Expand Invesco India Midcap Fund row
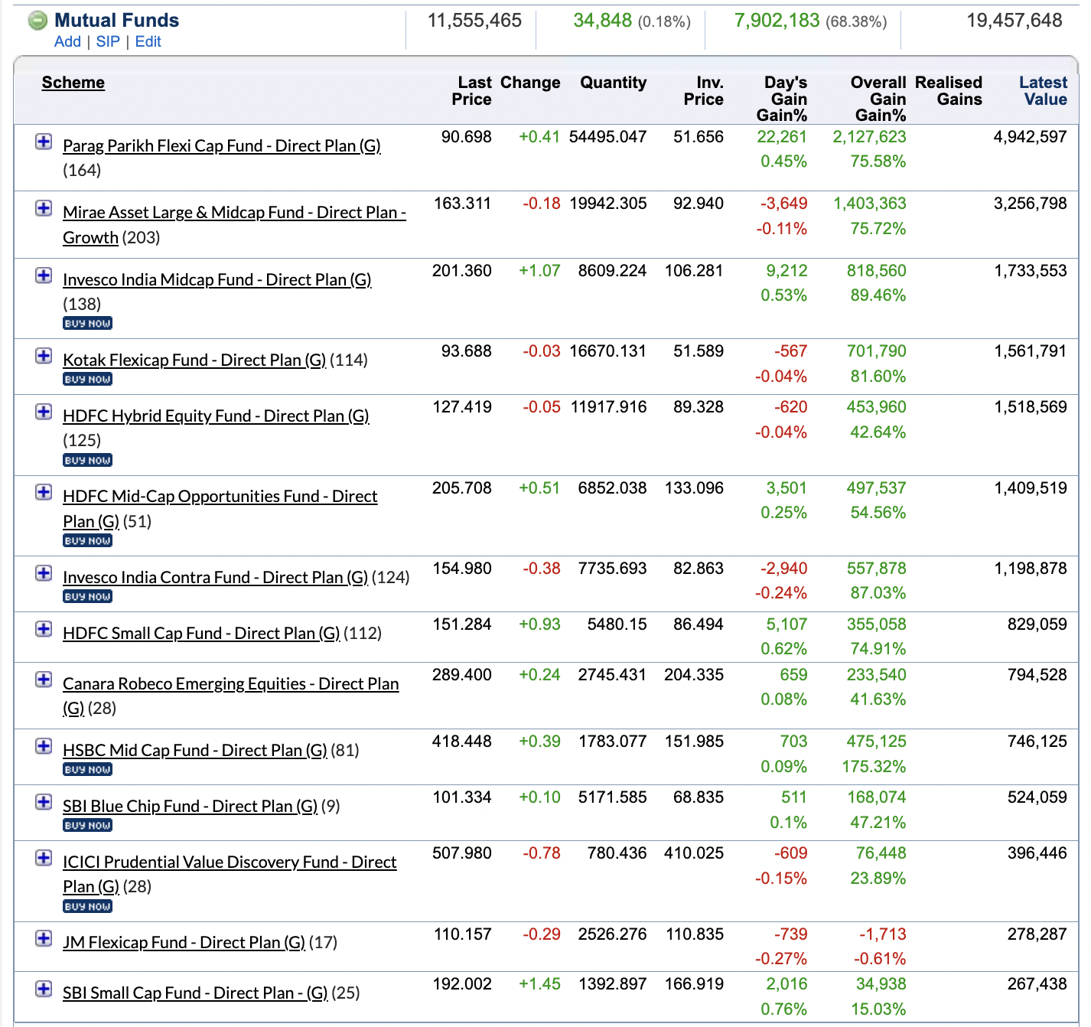Image resolution: width=1091 pixels, height=1027 pixels. tap(44, 275)
